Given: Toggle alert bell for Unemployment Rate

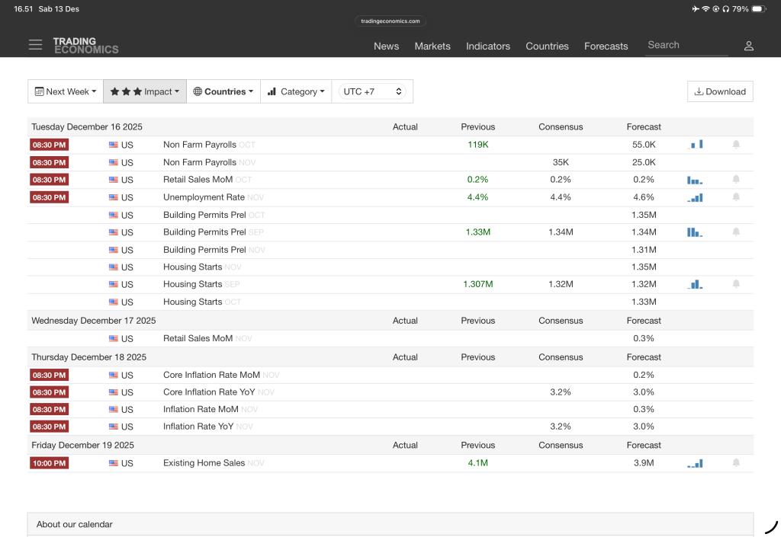Looking at the screenshot, I should tap(736, 197).
